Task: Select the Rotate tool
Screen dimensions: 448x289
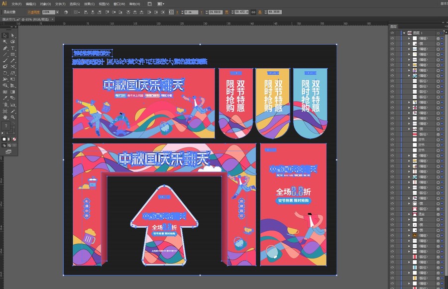Action: (5, 73)
